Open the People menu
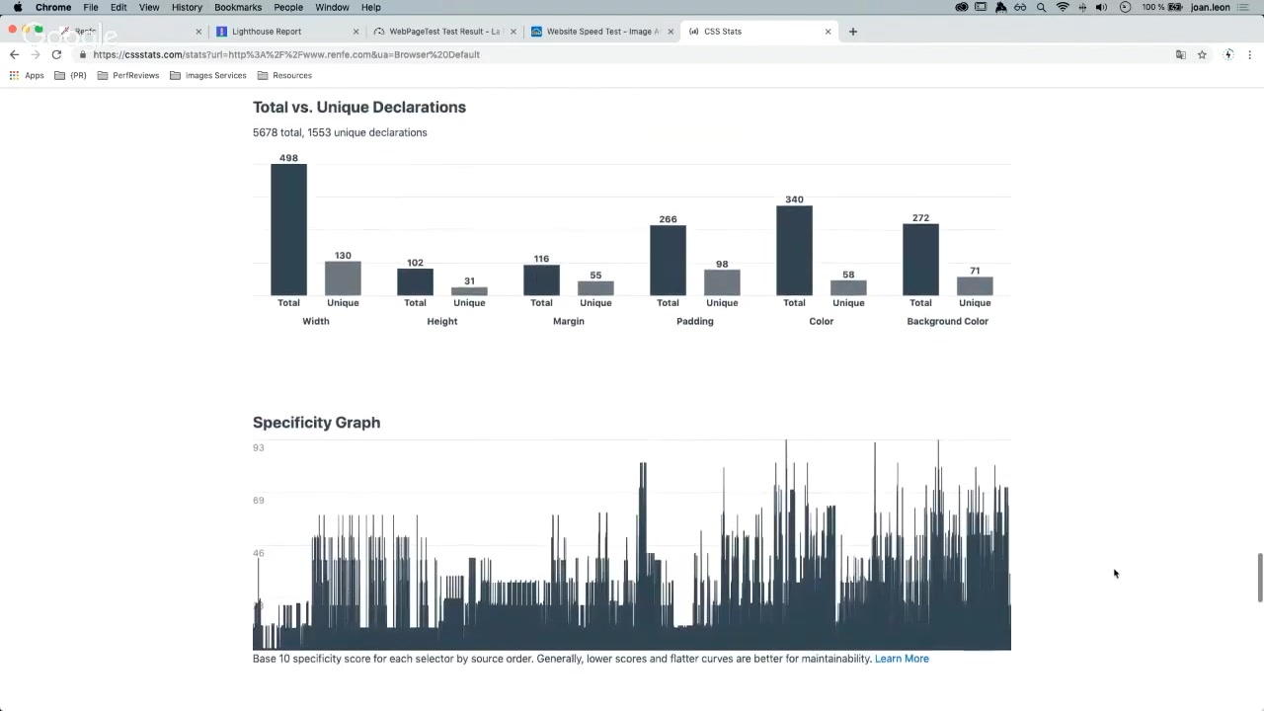The height and width of the screenshot is (711, 1264). [288, 7]
